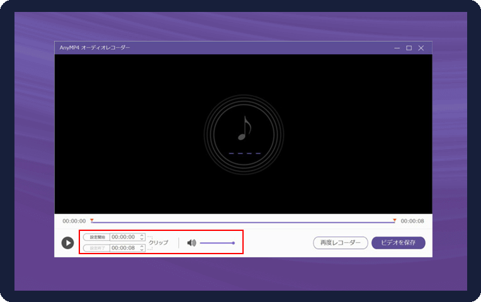The width and height of the screenshot is (481, 302).
Task: Click 再度レコーダー to re-record
Action: [x=341, y=243]
